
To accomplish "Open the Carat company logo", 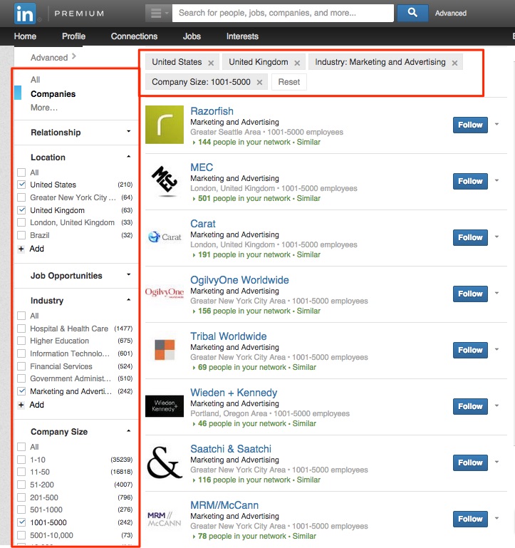I will click(x=165, y=237).
